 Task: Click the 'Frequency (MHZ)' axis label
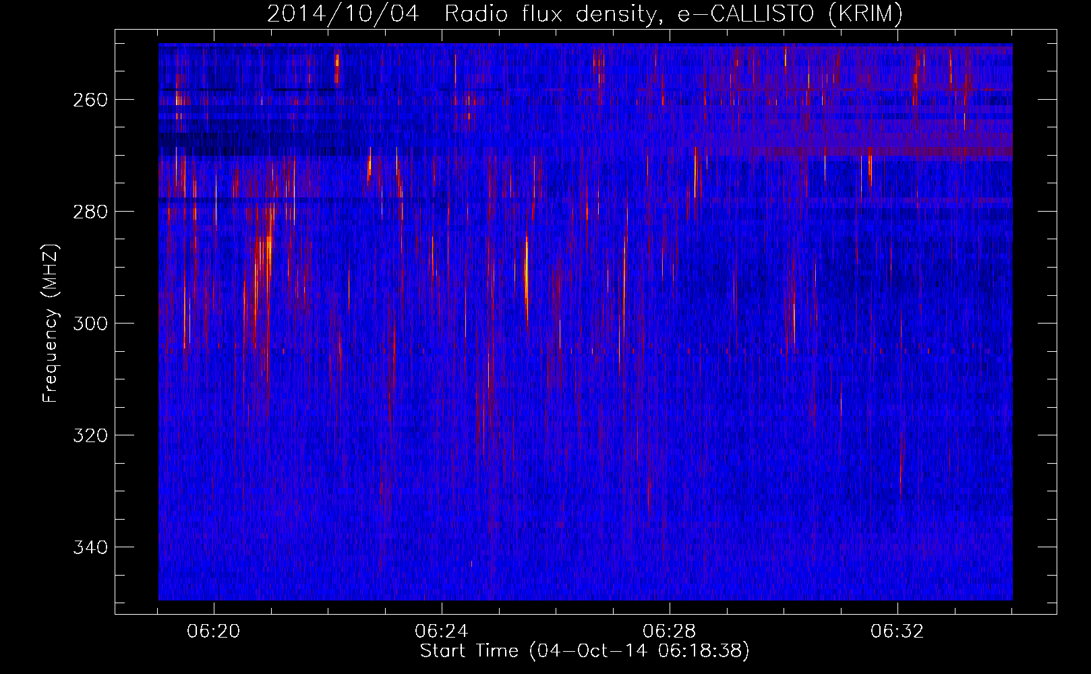pyautogui.click(x=51, y=323)
